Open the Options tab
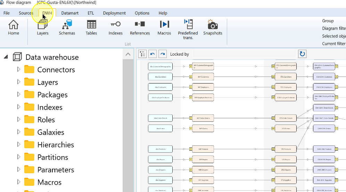The width and height of the screenshot is (346, 192). pos(142,13)
